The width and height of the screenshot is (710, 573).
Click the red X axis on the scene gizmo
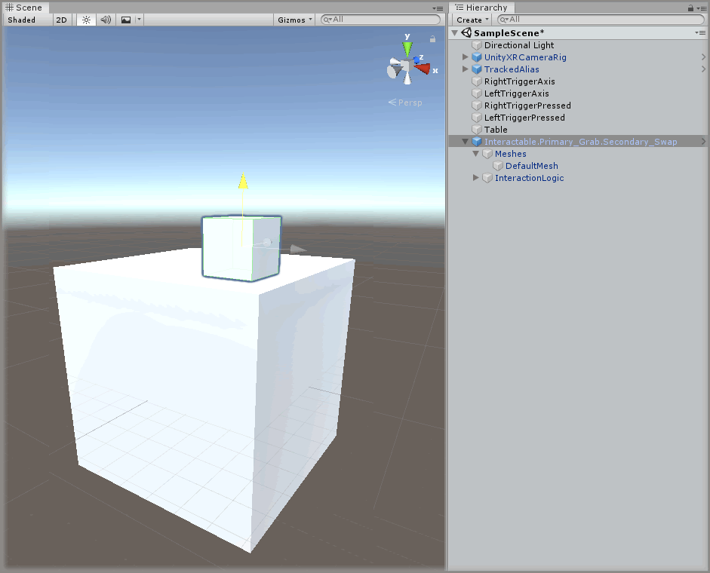pyautogui.click(x=423, y=67)
